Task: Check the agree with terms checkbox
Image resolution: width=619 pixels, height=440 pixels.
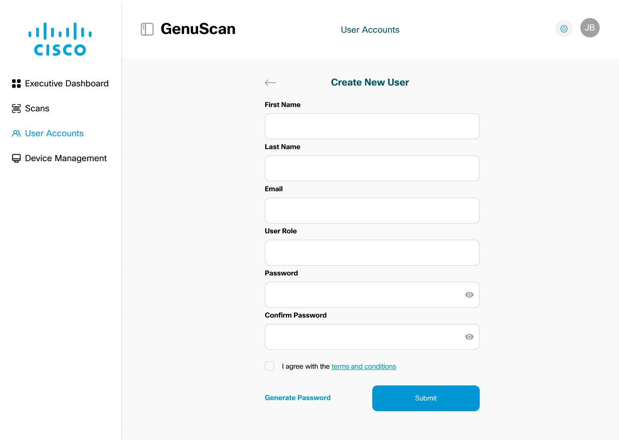Action: pos(270,366)
